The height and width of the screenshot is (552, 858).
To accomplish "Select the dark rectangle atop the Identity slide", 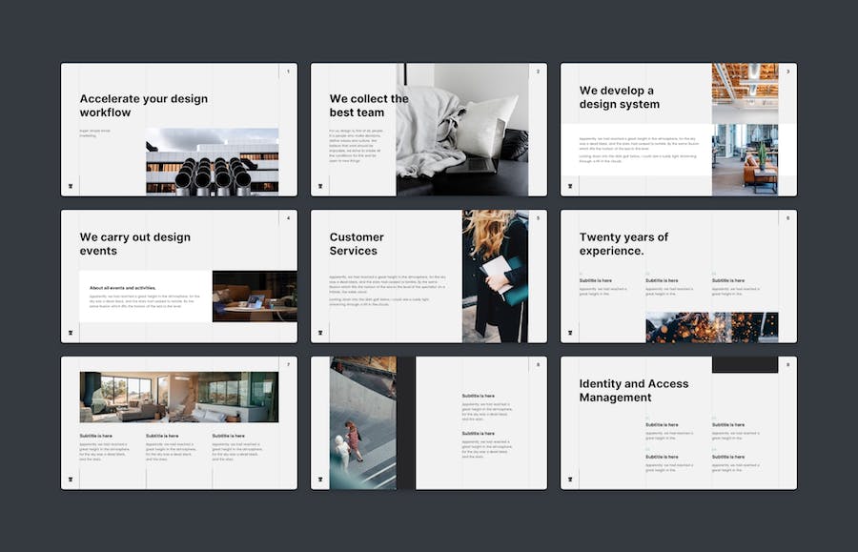I will pyautogui.click(x=745, y=365).
